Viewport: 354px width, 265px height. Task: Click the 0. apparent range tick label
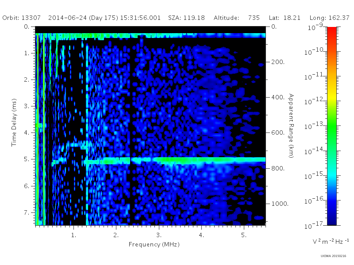click(274, 26)
